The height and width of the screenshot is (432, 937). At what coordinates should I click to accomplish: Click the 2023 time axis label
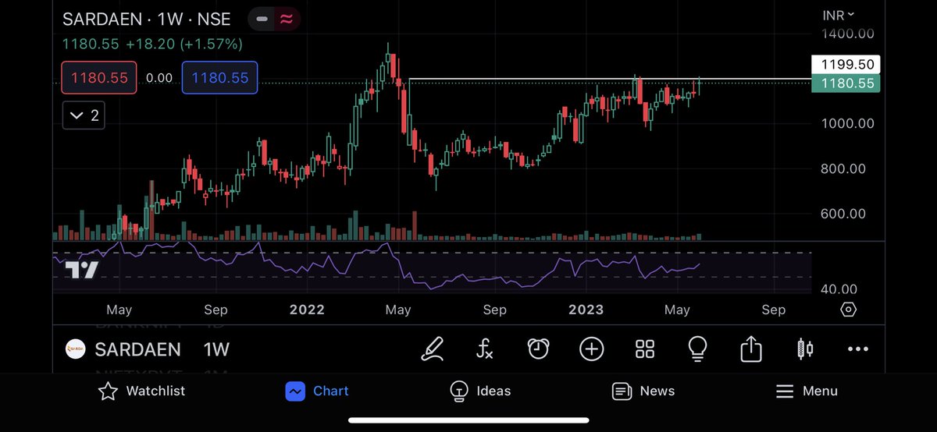click(x=586, y=310)
